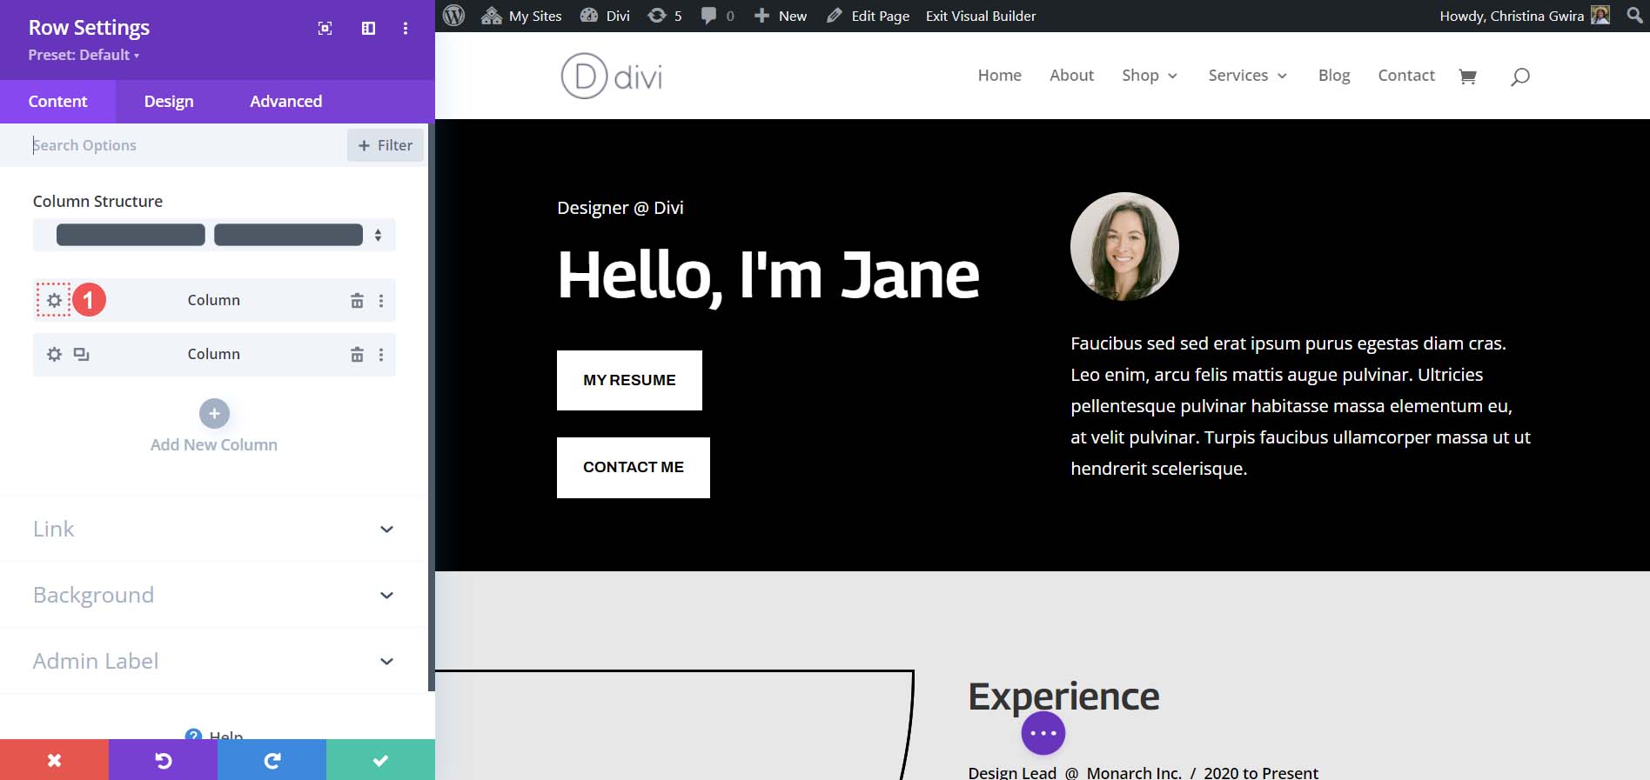Screen dimensions: 1650x780
Task: Click the shopping cart icon in the nav
Action: 1467,77
